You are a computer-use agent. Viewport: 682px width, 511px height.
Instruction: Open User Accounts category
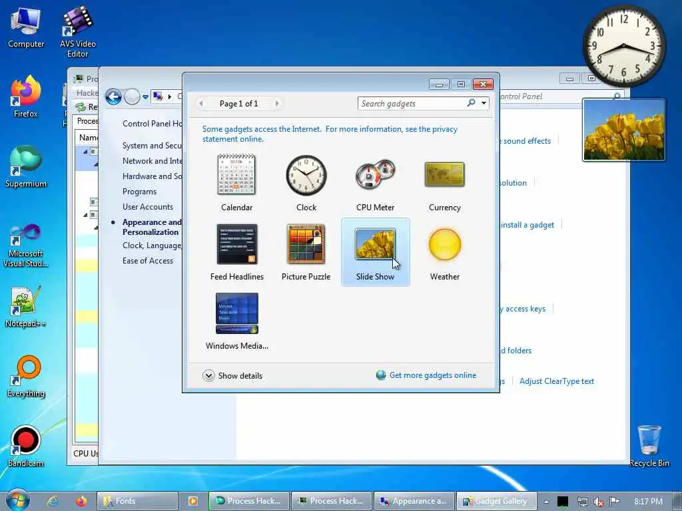147,207
